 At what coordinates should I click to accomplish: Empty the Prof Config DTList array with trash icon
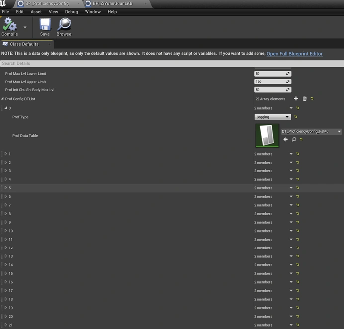(x=305, y=99)
